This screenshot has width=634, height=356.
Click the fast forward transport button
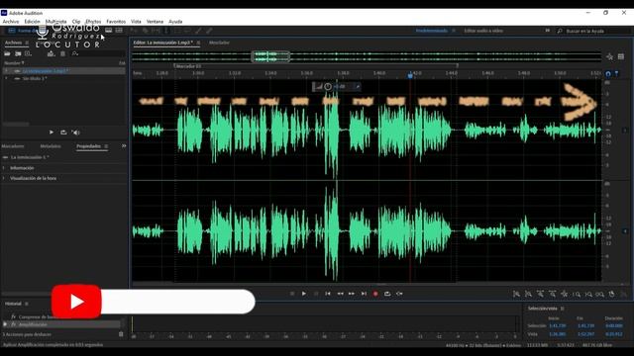click(x=352, y=294)
